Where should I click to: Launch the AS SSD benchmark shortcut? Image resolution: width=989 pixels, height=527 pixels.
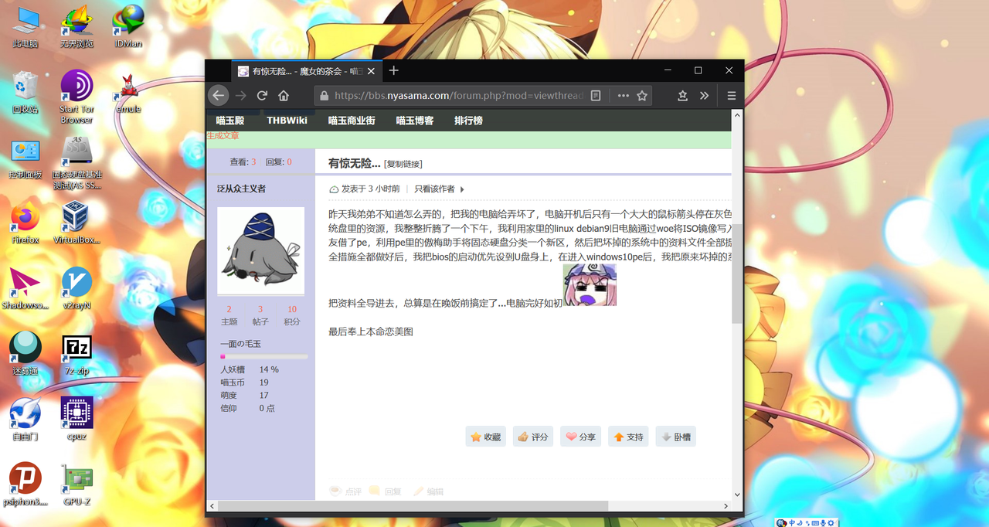[76, 163]
